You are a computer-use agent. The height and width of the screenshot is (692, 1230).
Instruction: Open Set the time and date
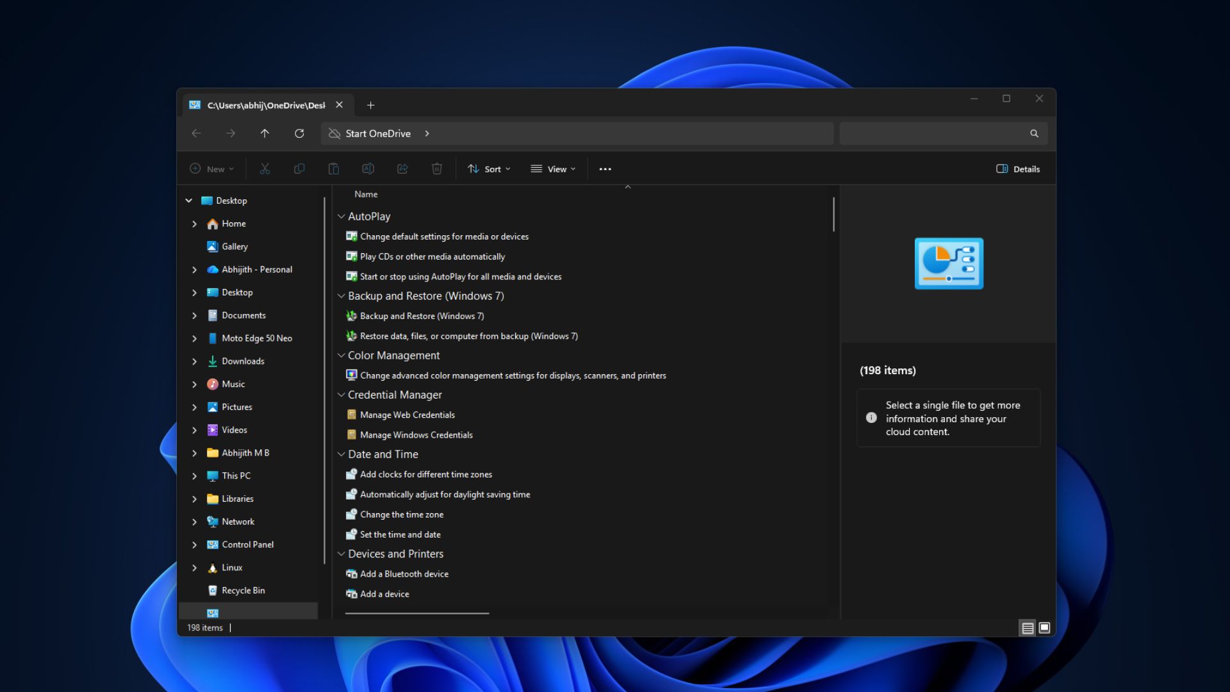click(x=400, y=534)
